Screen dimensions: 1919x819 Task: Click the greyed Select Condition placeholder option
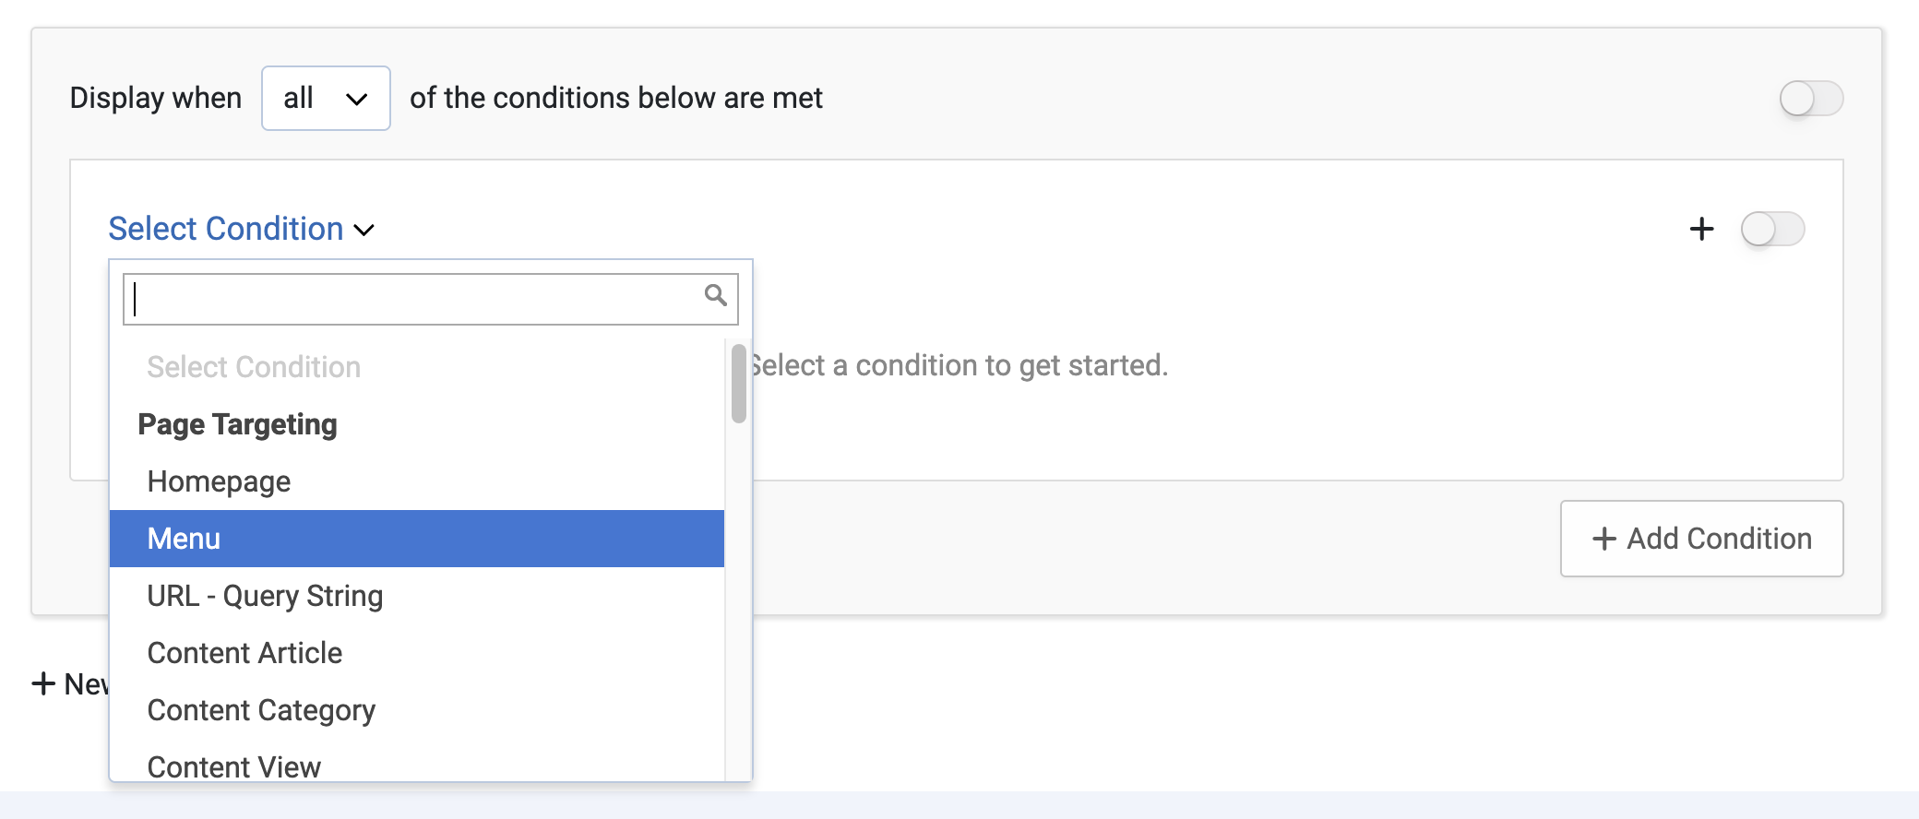pos(254,367)
